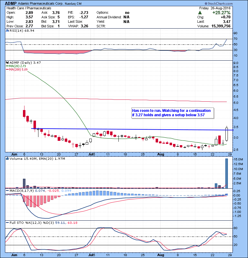Click the Open value 2.89
This screenshot has height=258, width=248.
click(x=29, y=13)
